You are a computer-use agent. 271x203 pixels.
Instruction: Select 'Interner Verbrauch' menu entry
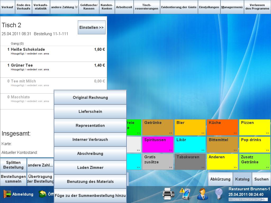[x=90, y=140]
